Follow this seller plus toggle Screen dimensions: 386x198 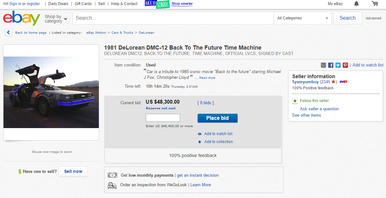295,101
